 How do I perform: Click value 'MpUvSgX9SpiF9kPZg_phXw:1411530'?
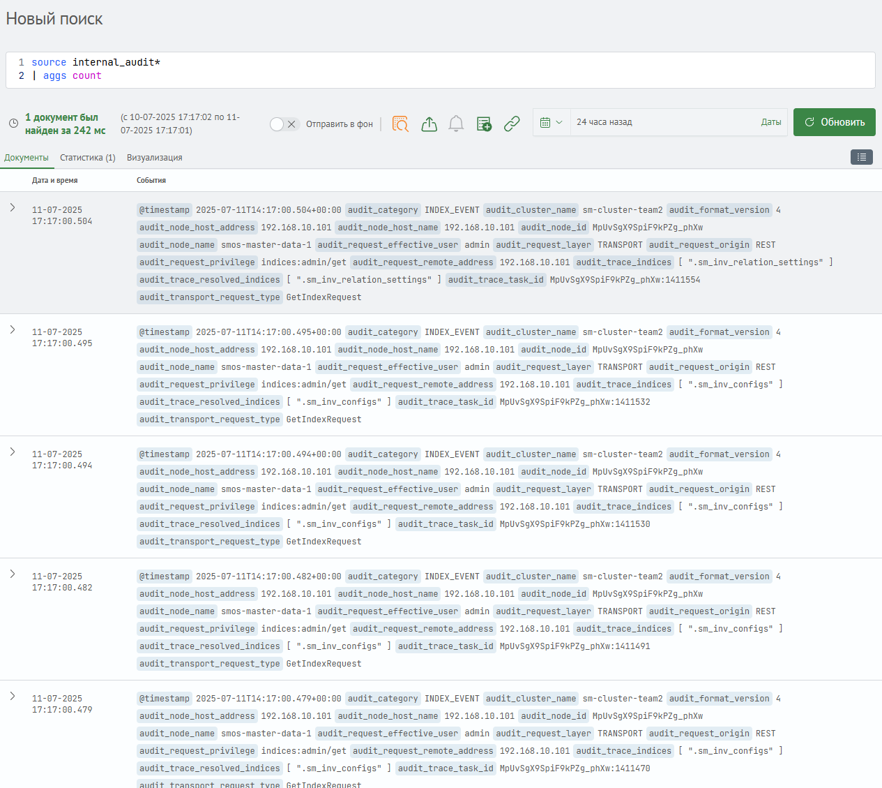coord(575,524)
